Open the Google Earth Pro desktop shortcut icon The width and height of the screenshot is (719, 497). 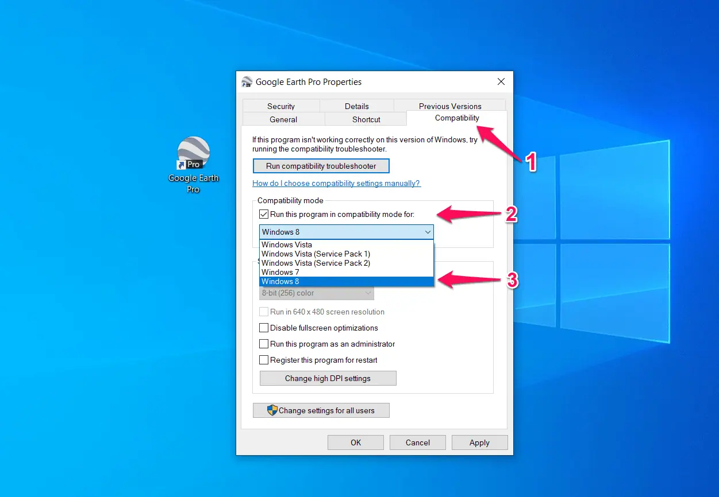click(194, 164)
